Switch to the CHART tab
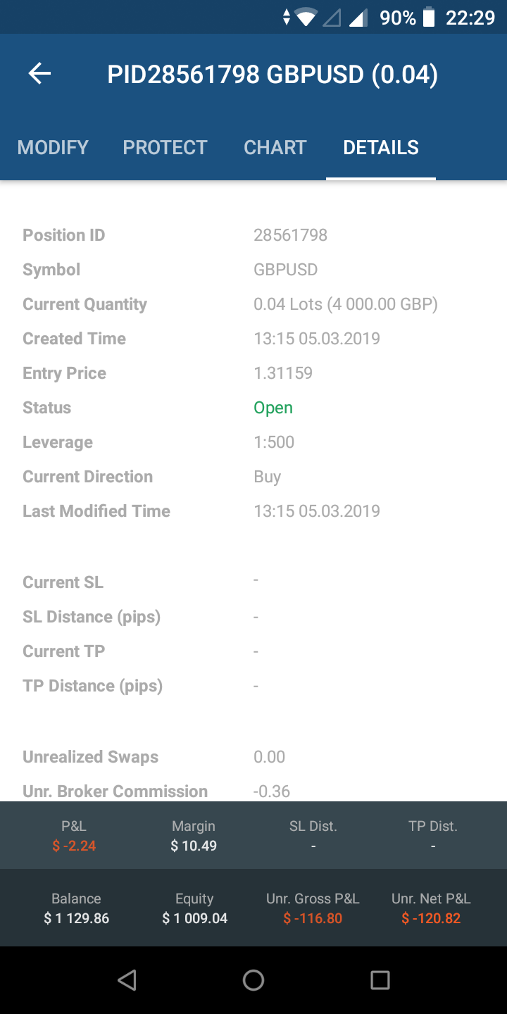 (x=275, y=148)
